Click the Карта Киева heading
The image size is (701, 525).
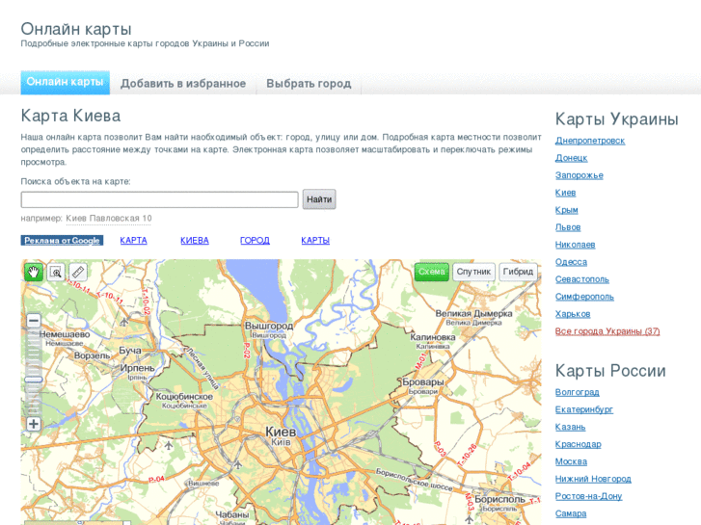pyautogui.click(x=70, y=116)
